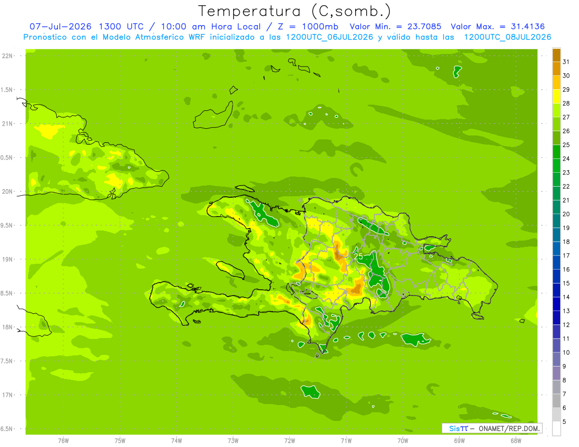Screen dimensions: 579x447
Task: Click the "19N" latitude label
Action: pyautogui.click(x=8, y=259)
